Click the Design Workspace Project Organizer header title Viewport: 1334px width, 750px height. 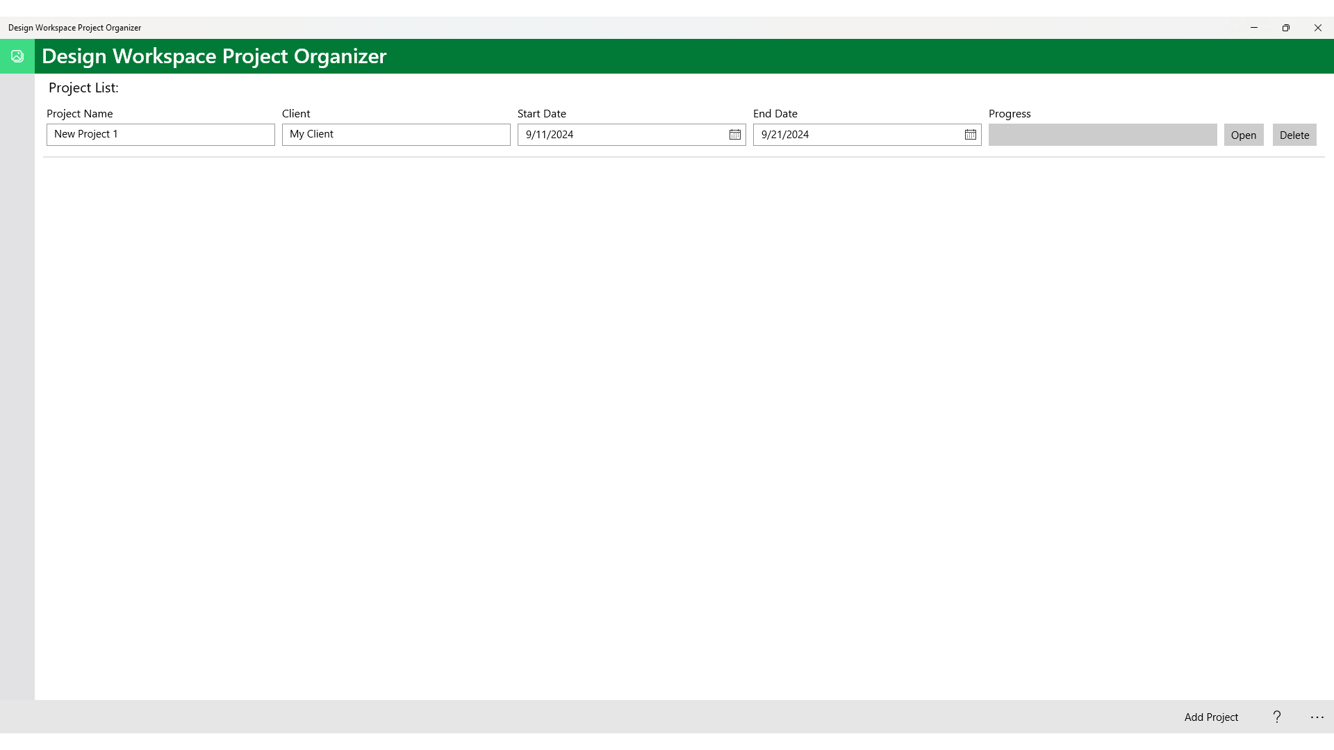214,56
